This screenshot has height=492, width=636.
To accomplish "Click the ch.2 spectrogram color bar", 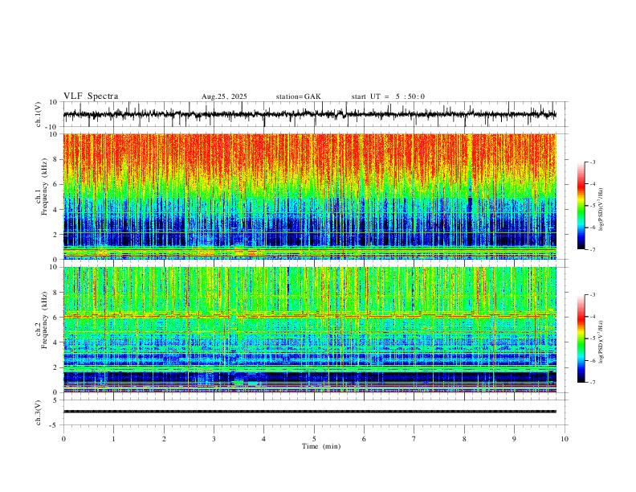I will point(581,338).
